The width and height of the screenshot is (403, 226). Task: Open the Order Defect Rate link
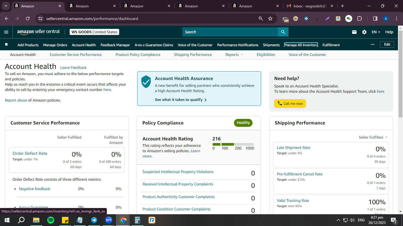[30, 153]
